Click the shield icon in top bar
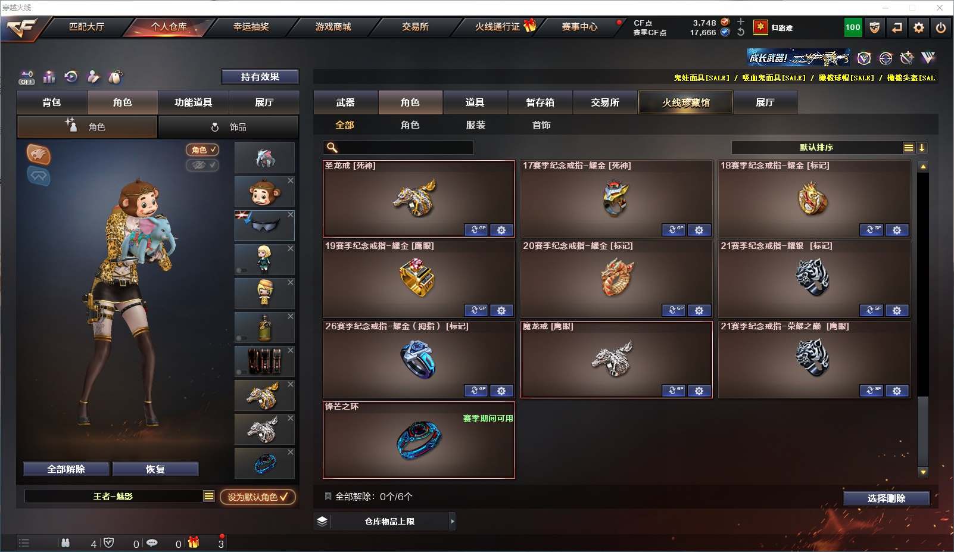Screen dimensions: 954x552 (874, 27)
